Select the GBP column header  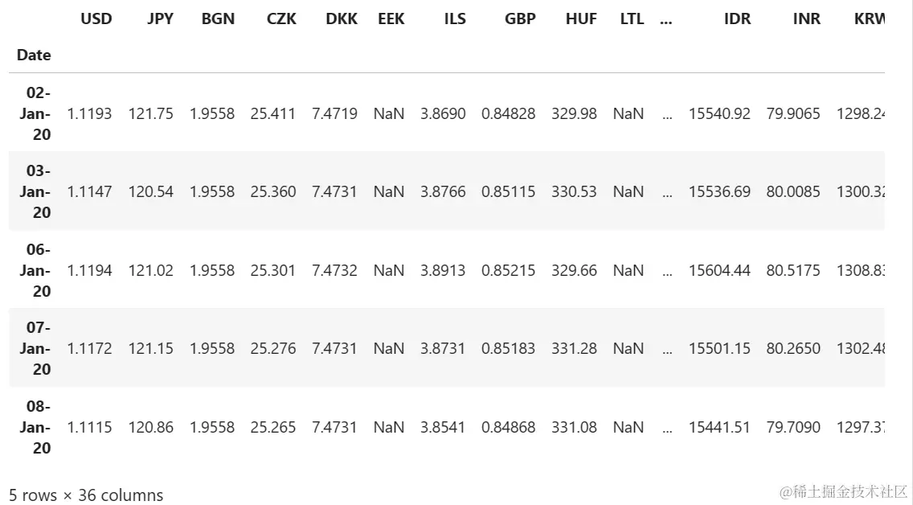pos(520,18)
